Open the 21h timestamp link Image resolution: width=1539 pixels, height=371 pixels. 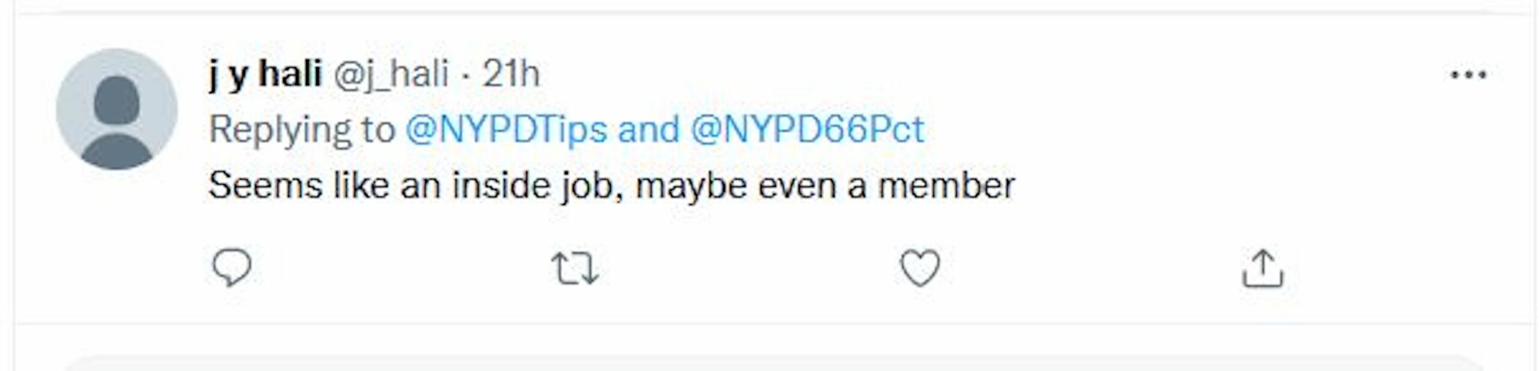[511, 74]
